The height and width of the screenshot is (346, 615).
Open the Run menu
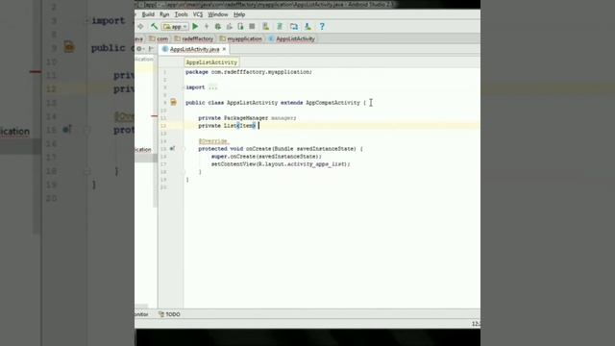coord(164,14)
